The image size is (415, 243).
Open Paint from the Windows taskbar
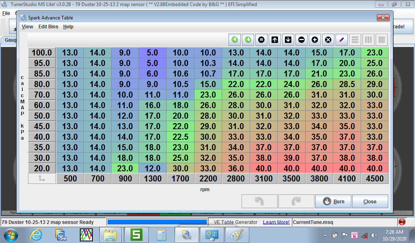(x=237, y=234)
